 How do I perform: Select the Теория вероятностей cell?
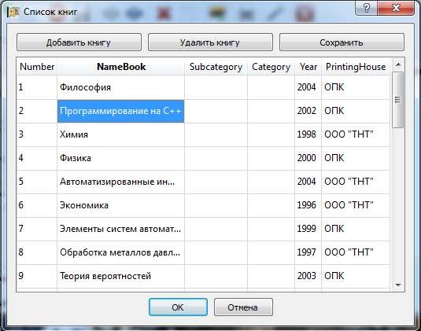click(121, 276)
